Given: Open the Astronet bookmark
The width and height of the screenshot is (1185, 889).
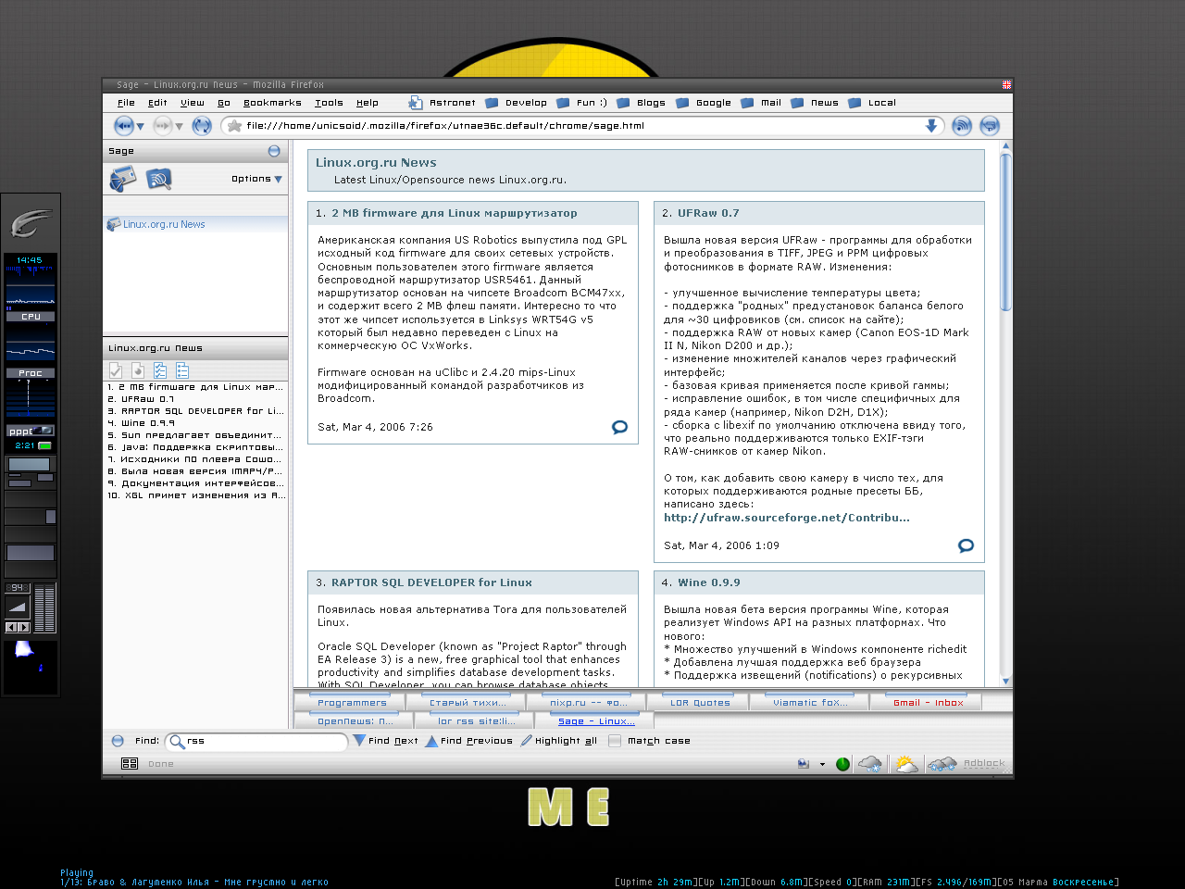Looking at the screenshot, I should click(x=443, y=103).
